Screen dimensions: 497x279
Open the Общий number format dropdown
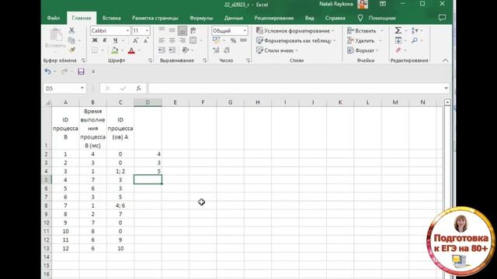pyautogui.click(x=245, y=31)
